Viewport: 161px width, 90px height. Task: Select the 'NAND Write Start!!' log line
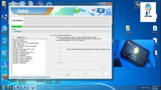point(21,60)
